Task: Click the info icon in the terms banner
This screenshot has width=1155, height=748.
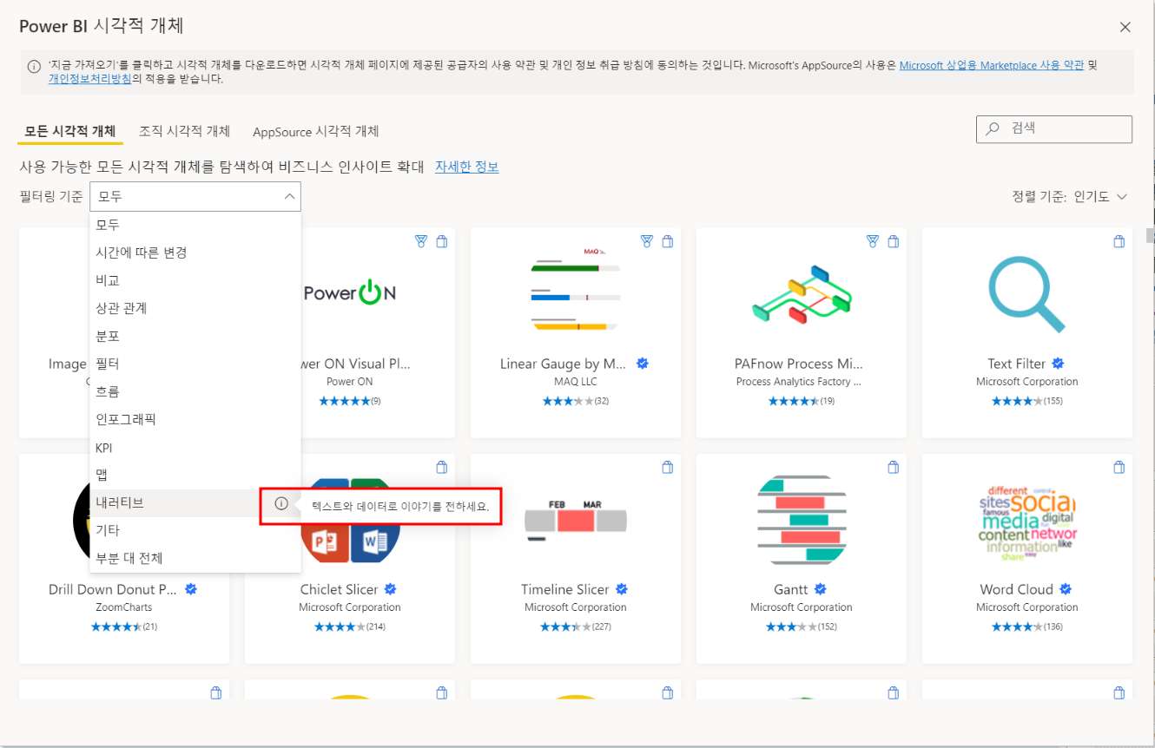Action: click(x=34, y=66)
